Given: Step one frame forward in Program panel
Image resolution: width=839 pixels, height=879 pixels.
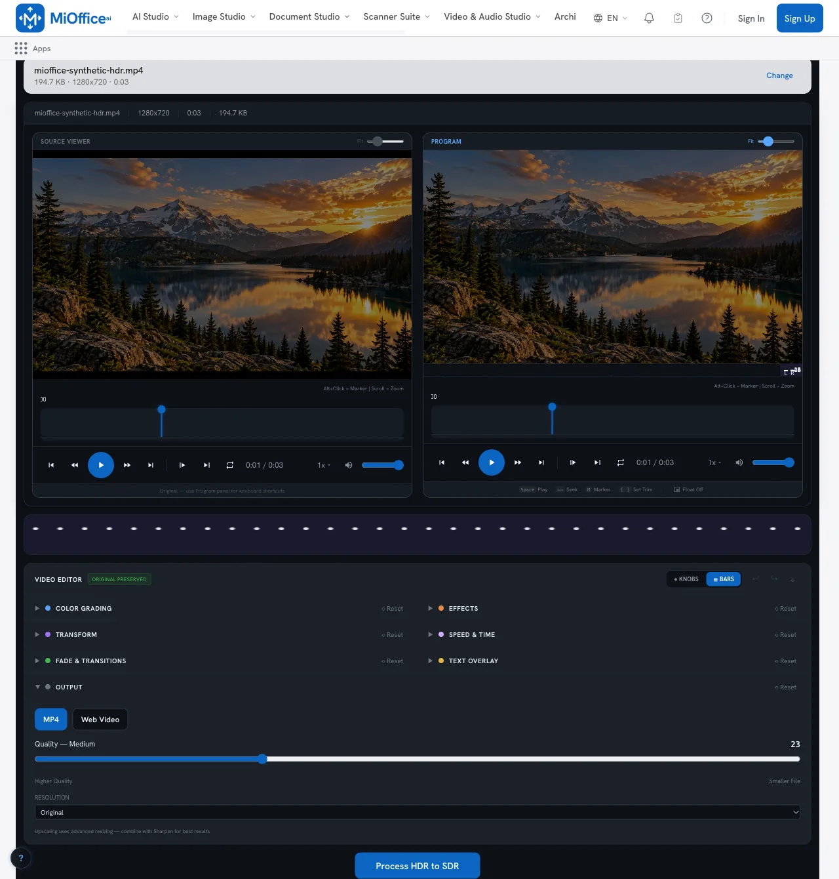Looking at the screenshot, I should [x=573, y=462].
